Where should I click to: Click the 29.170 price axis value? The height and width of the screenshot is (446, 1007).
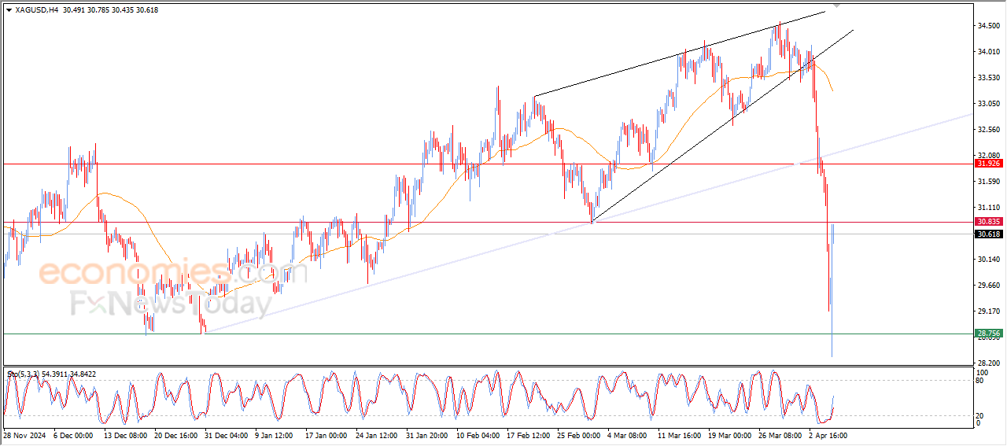pos(989,311)
